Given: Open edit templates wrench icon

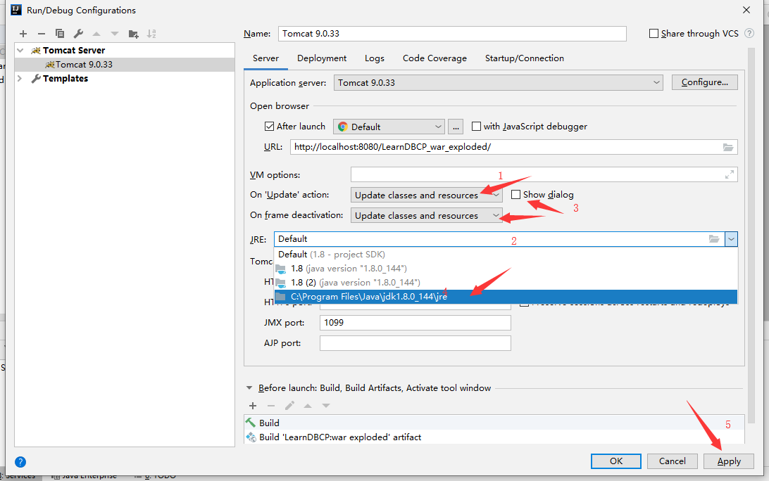Looking at the screenshot, I should pyautogui.click(x=78, y=34).
